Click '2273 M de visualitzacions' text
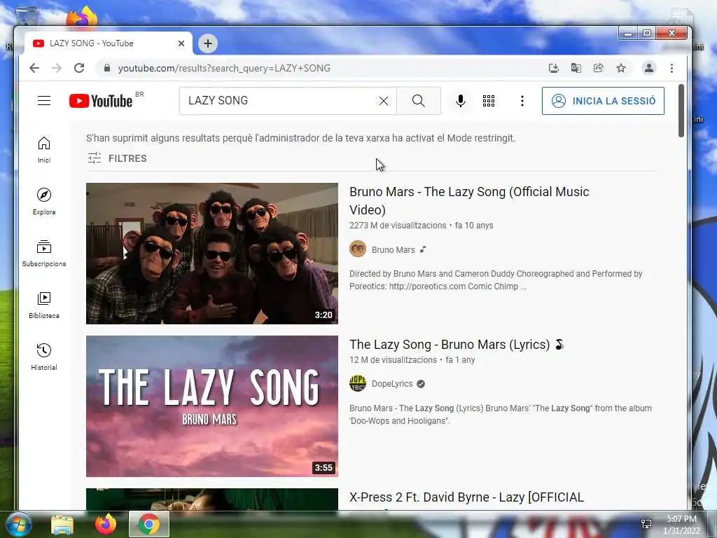 (398, 226)
